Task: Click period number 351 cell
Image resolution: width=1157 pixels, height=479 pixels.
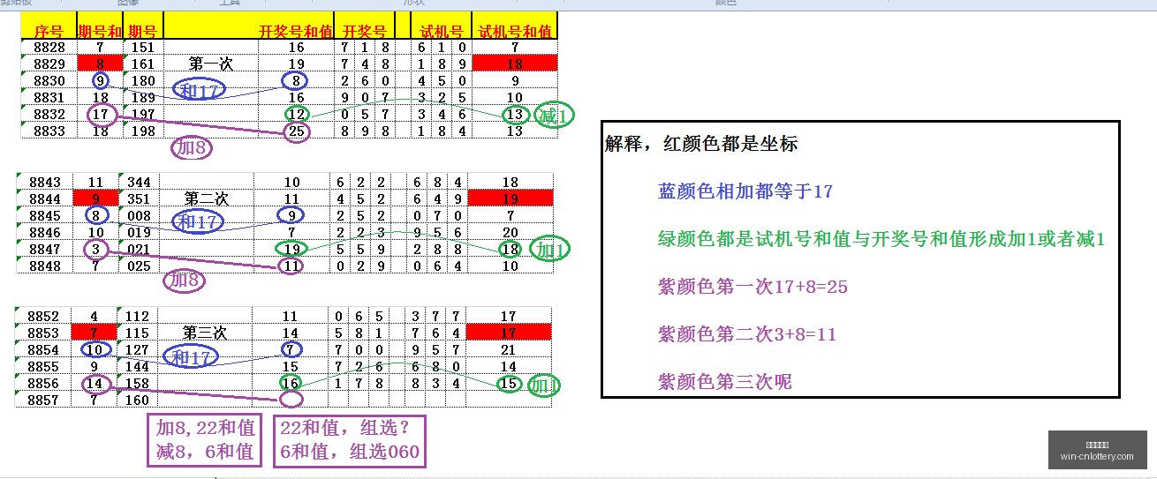Action: click(138, 198)
